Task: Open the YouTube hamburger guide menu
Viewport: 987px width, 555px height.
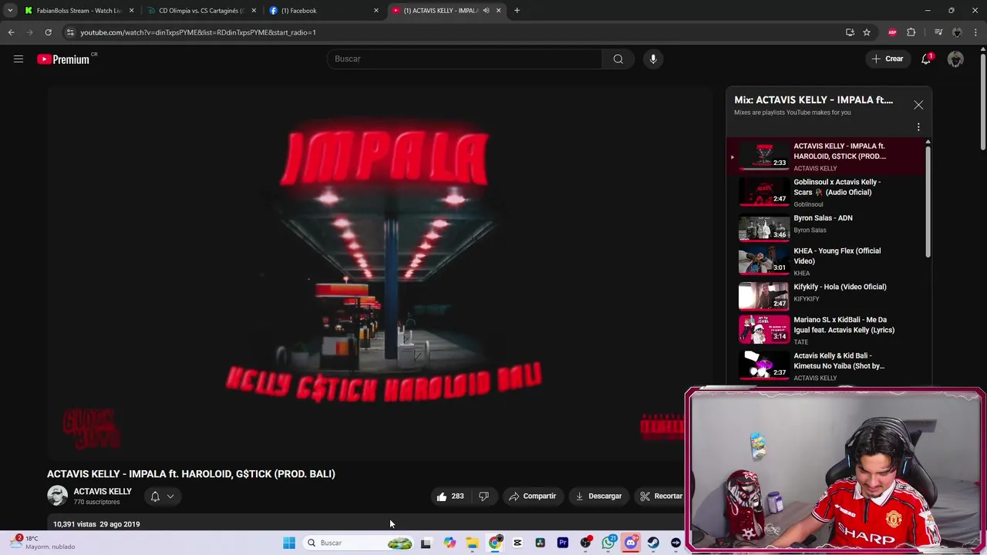Action: pos(19,59)
